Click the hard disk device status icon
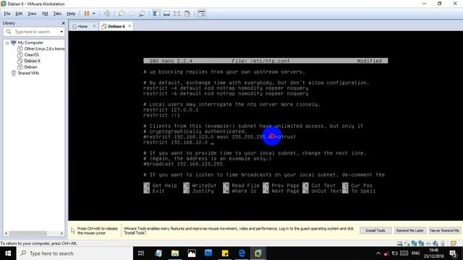Screen dimensions: 463x260 (x=399, y=243)
